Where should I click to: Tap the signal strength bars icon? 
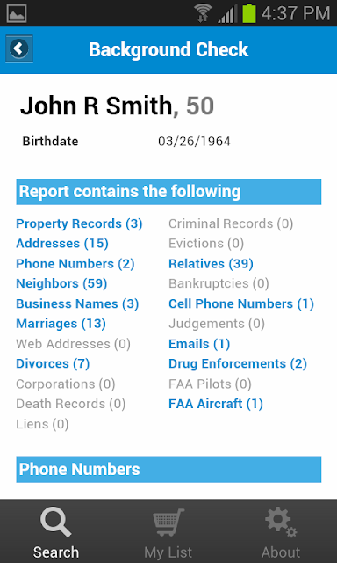[227, 14]
